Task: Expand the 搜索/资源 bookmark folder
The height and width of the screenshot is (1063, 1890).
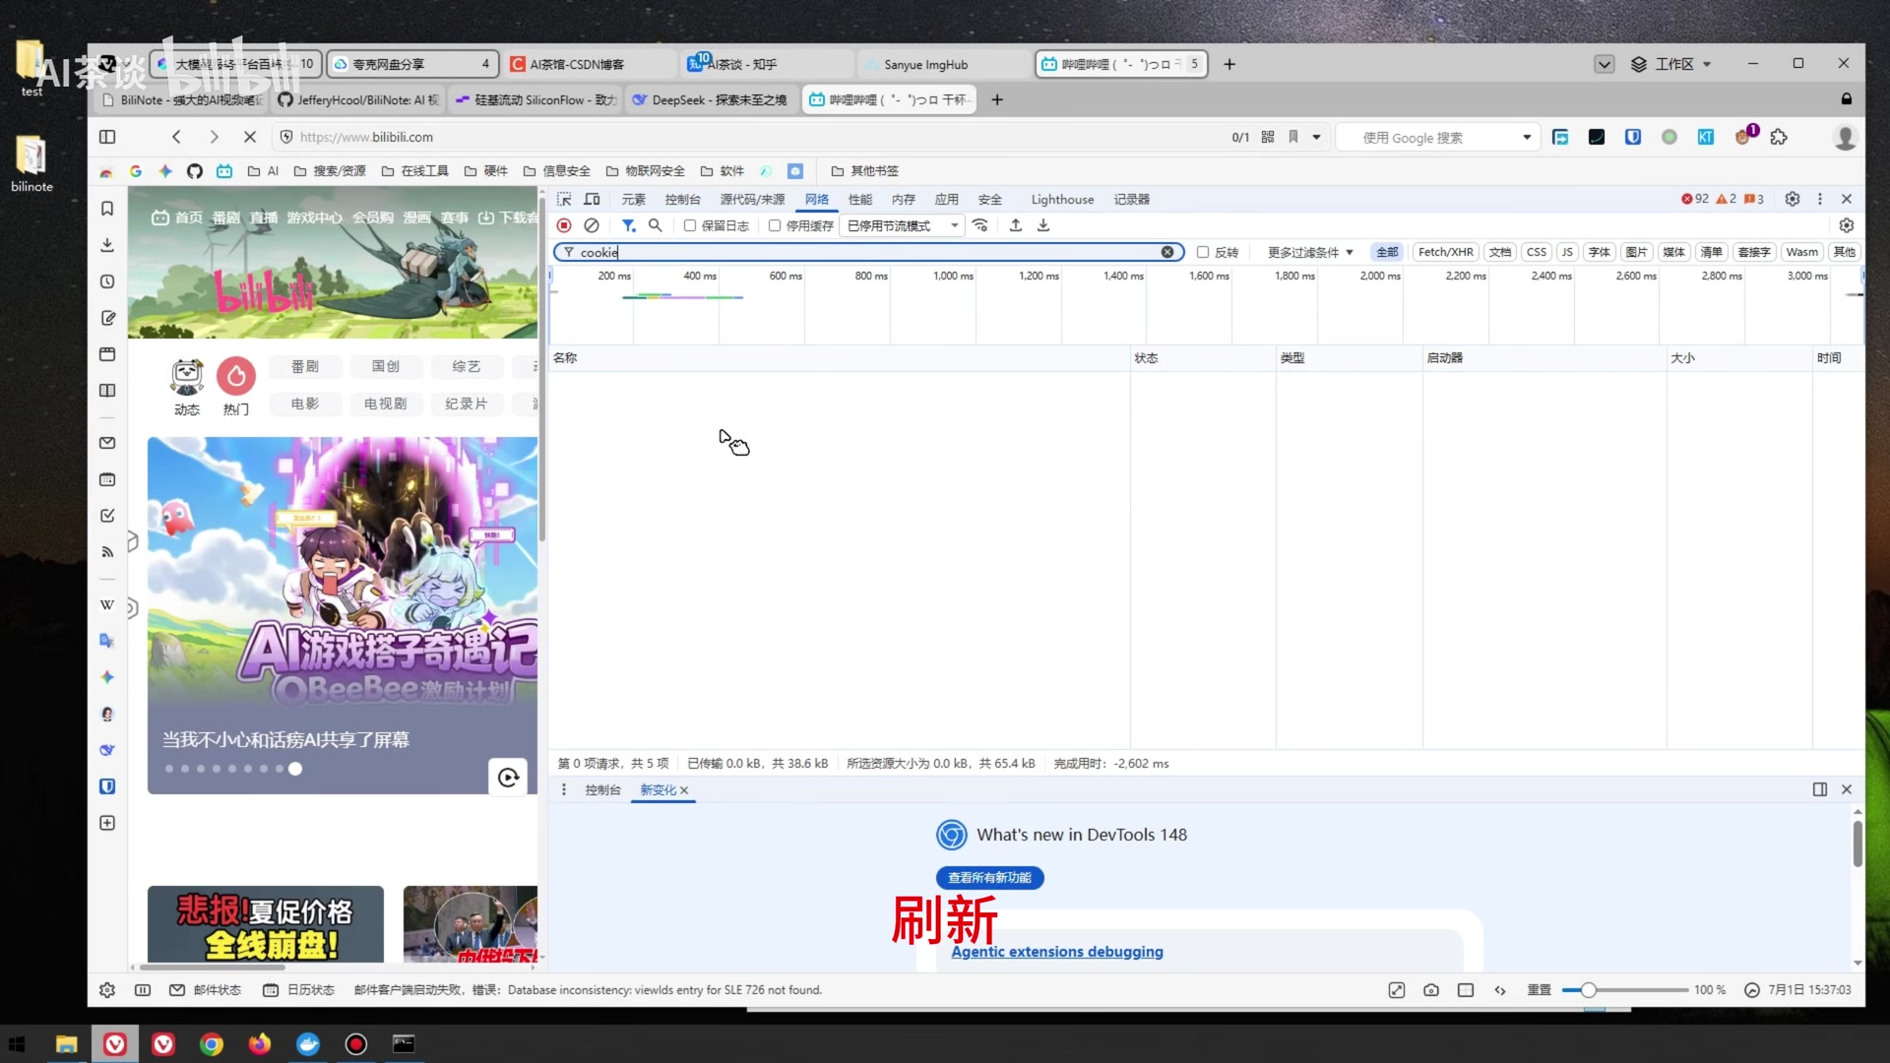Action: (330, 171)
